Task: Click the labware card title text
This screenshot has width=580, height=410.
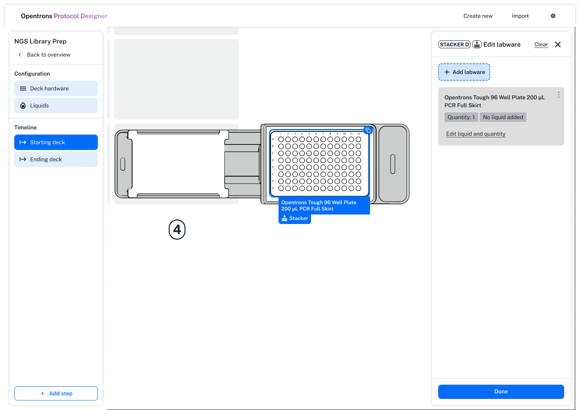Action: point(494,101)
